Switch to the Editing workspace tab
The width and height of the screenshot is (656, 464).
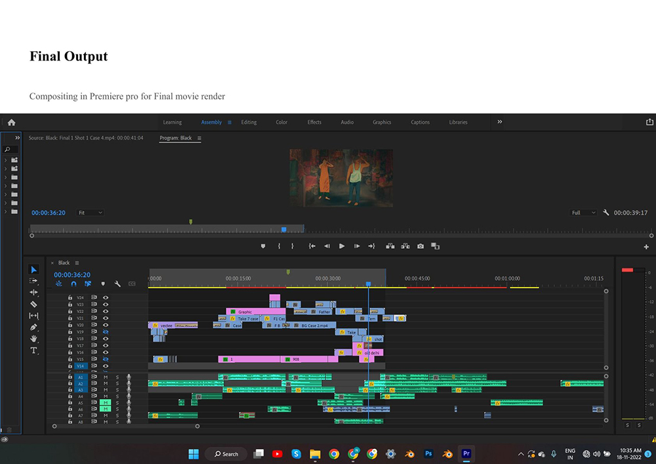click(249, 122)
